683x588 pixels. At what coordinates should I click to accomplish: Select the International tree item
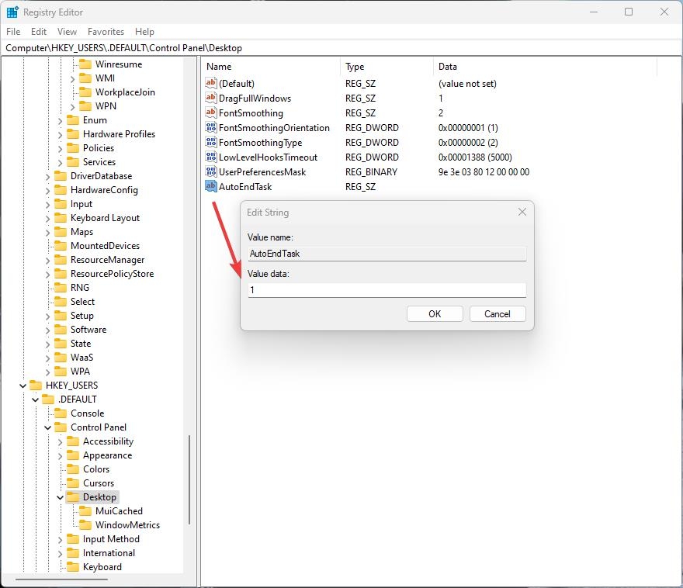point(109,553)
